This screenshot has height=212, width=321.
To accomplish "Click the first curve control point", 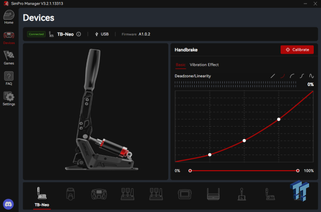I will point(210,155).
